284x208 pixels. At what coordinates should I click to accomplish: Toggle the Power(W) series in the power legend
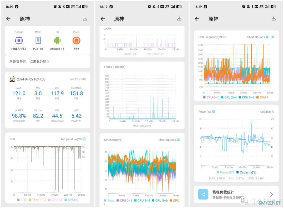pos(225,172)
